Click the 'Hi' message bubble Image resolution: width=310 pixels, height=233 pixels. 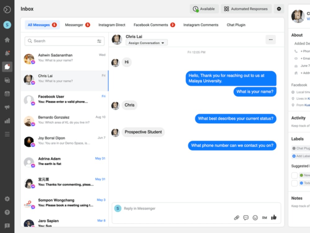coord(126,62)
